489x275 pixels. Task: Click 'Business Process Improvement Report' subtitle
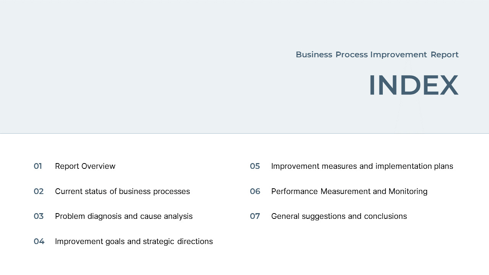click(x=377, y=55)
